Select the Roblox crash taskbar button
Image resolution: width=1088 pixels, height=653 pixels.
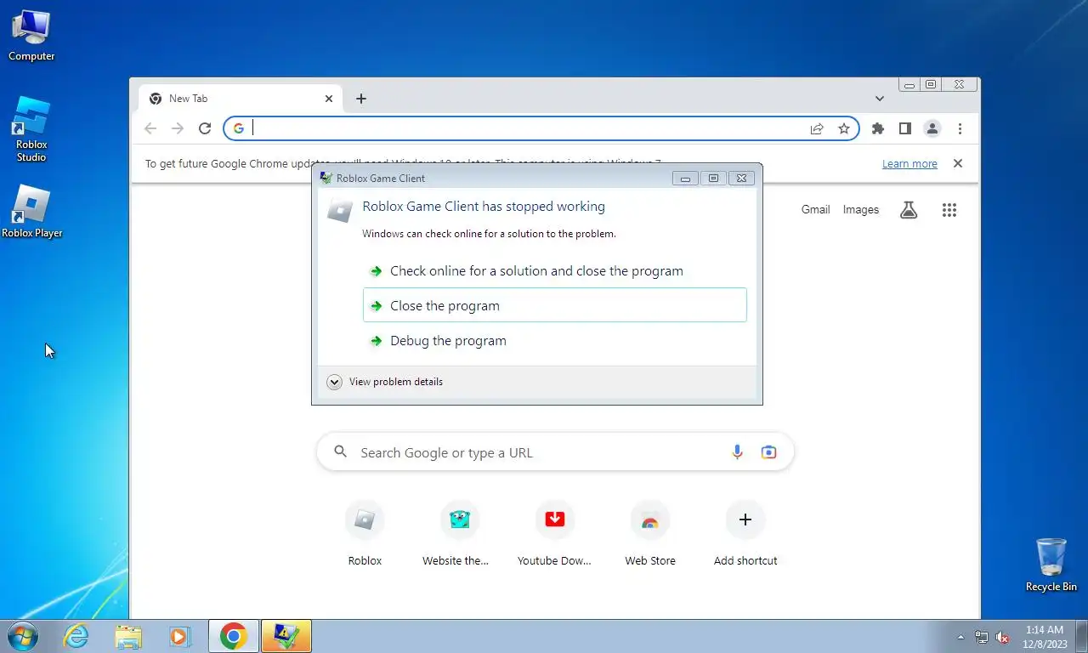point(286,636)
